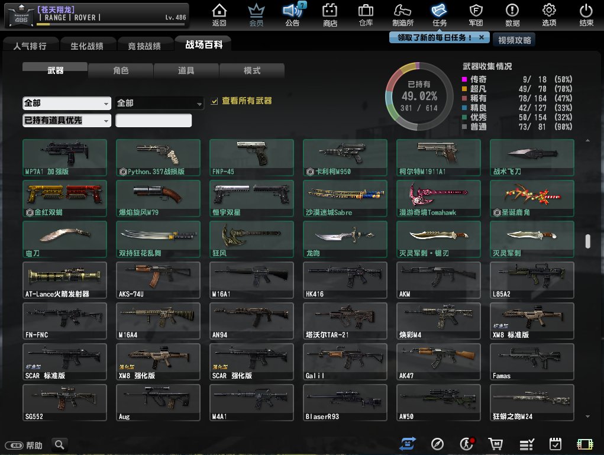Image resolution: width=604 pixels, height=455 pixels.
Task: Open the 仓库 warehouse icon
Action: [366, 15]
